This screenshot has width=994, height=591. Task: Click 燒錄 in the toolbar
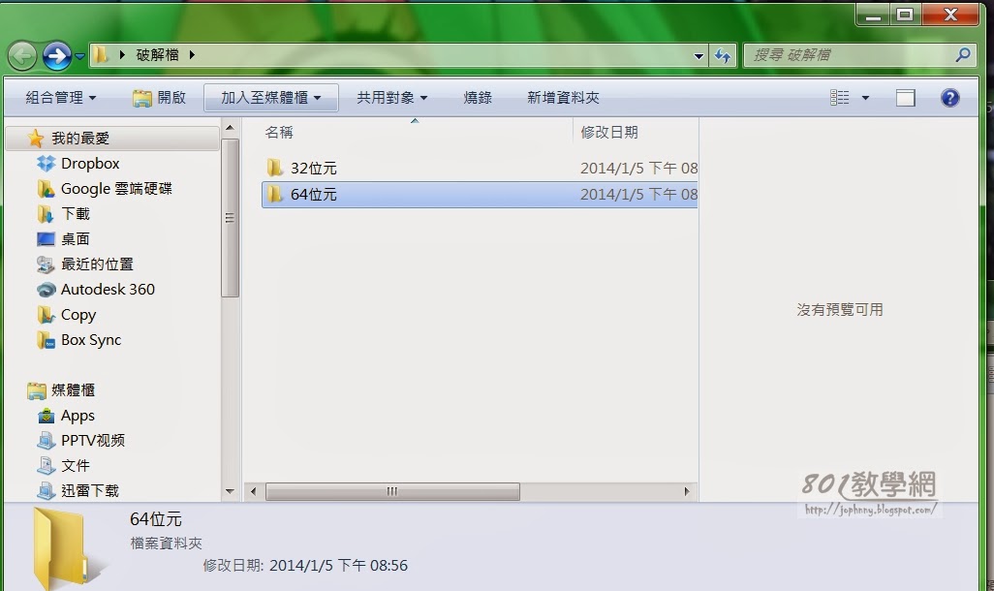pos(478,98)
